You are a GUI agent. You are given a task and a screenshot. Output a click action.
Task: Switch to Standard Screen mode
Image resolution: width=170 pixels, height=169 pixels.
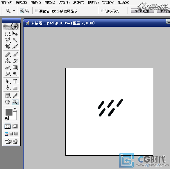pos(6,134)
